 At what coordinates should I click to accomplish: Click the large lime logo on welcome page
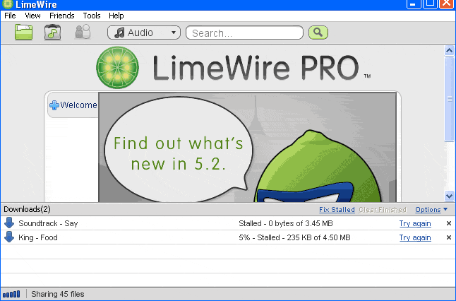click(x=117, y=68)
